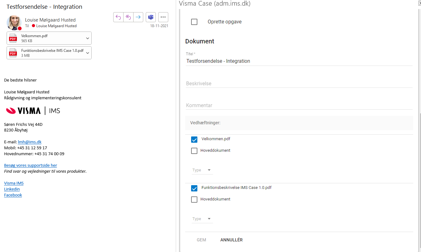This screenshot has width=421, height=252.
Task: Click the Søren Frichs Vej 44D address
Action: (x=23, y=124)
